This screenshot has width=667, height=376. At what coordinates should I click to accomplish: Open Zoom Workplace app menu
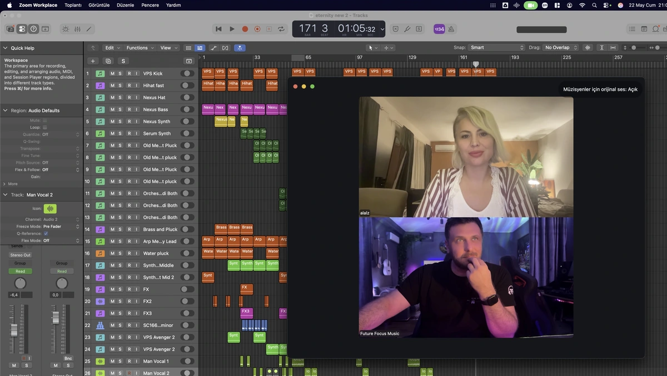[x=38, y=5]
